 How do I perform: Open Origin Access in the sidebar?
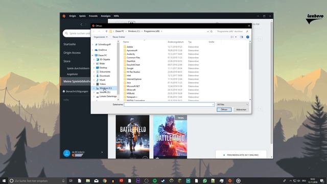pos(72,53)
